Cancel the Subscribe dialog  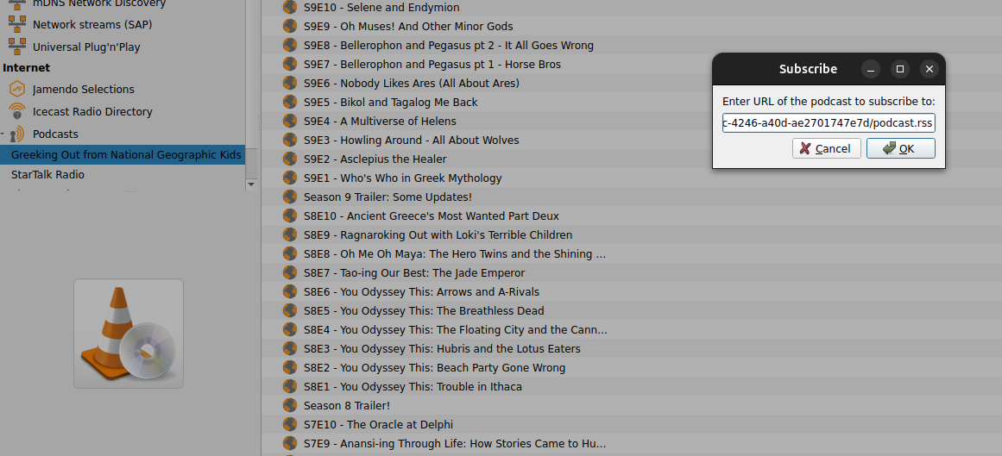[826, 148]
